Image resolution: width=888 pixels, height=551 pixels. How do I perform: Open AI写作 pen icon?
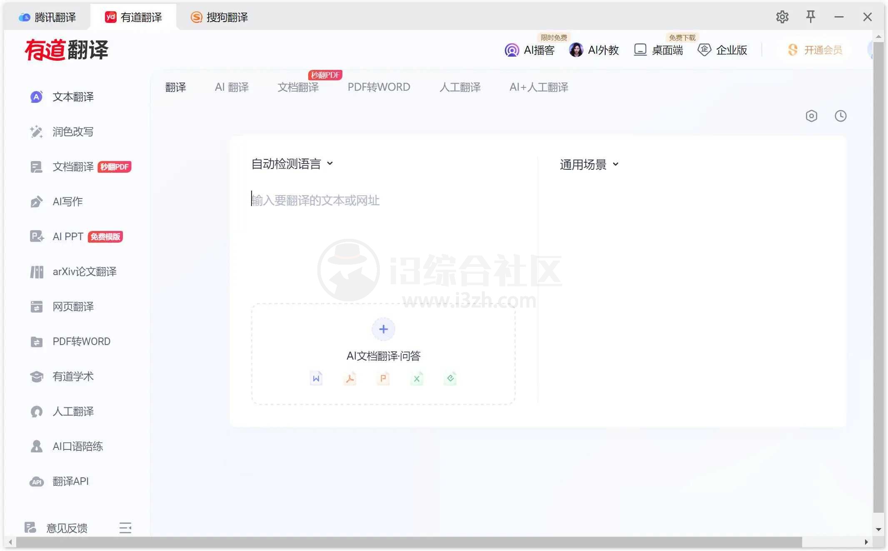pos(37,202)
